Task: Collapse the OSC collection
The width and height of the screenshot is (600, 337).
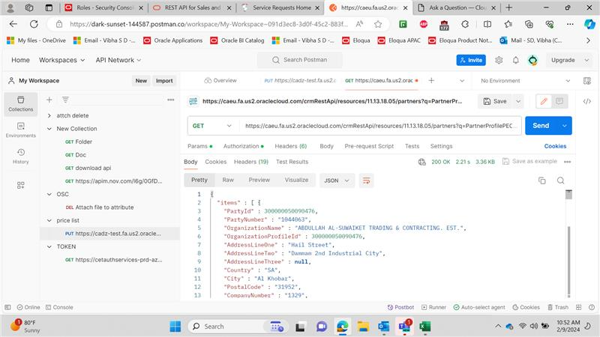Action: [49, 194]
